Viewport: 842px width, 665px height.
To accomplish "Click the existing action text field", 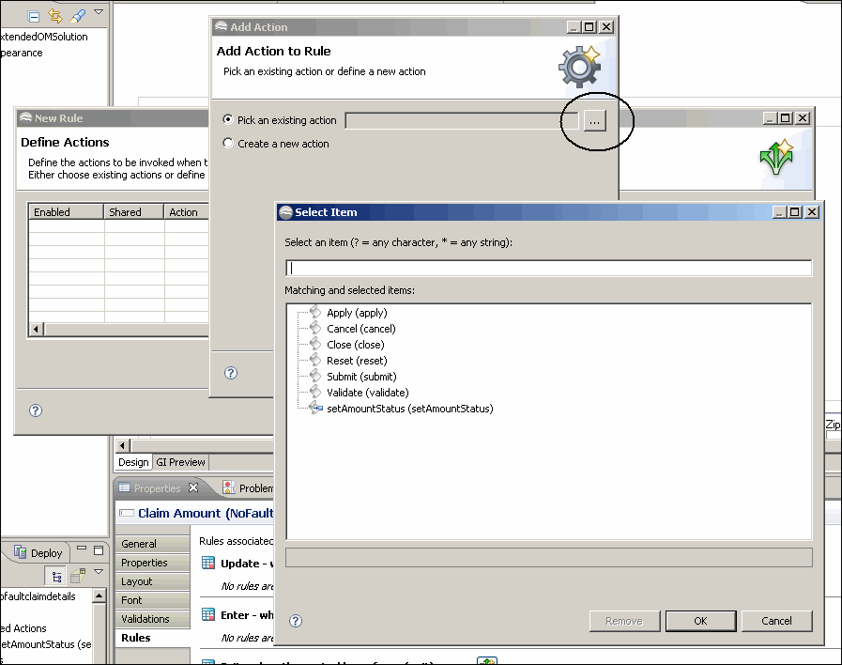I will 462,121.
